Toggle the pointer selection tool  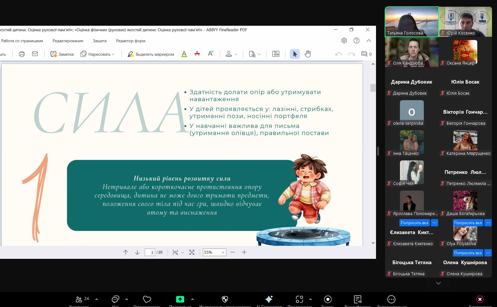[x=294, y=54]
